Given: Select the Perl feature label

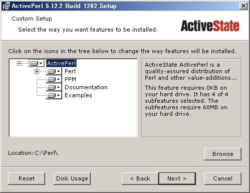Looking at the screenshot, I should (70, 71).
